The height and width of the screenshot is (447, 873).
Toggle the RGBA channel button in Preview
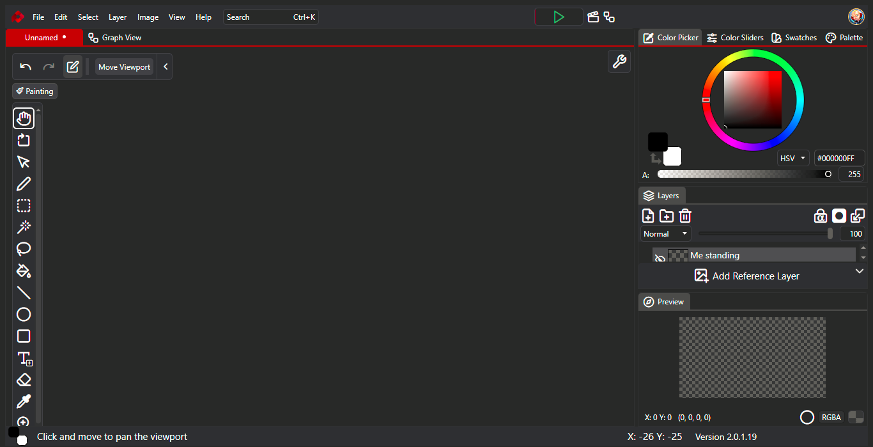[x=831, y=417]
